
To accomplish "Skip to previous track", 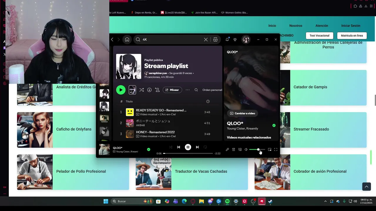I will (x=179, y=147).
